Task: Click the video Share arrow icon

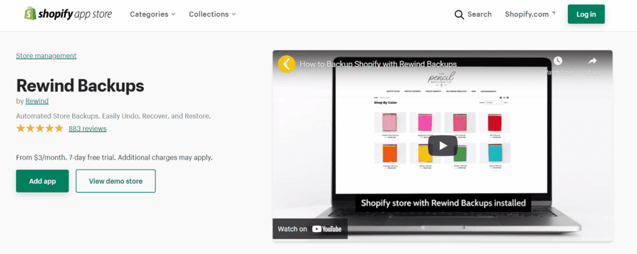Action: 592,61
